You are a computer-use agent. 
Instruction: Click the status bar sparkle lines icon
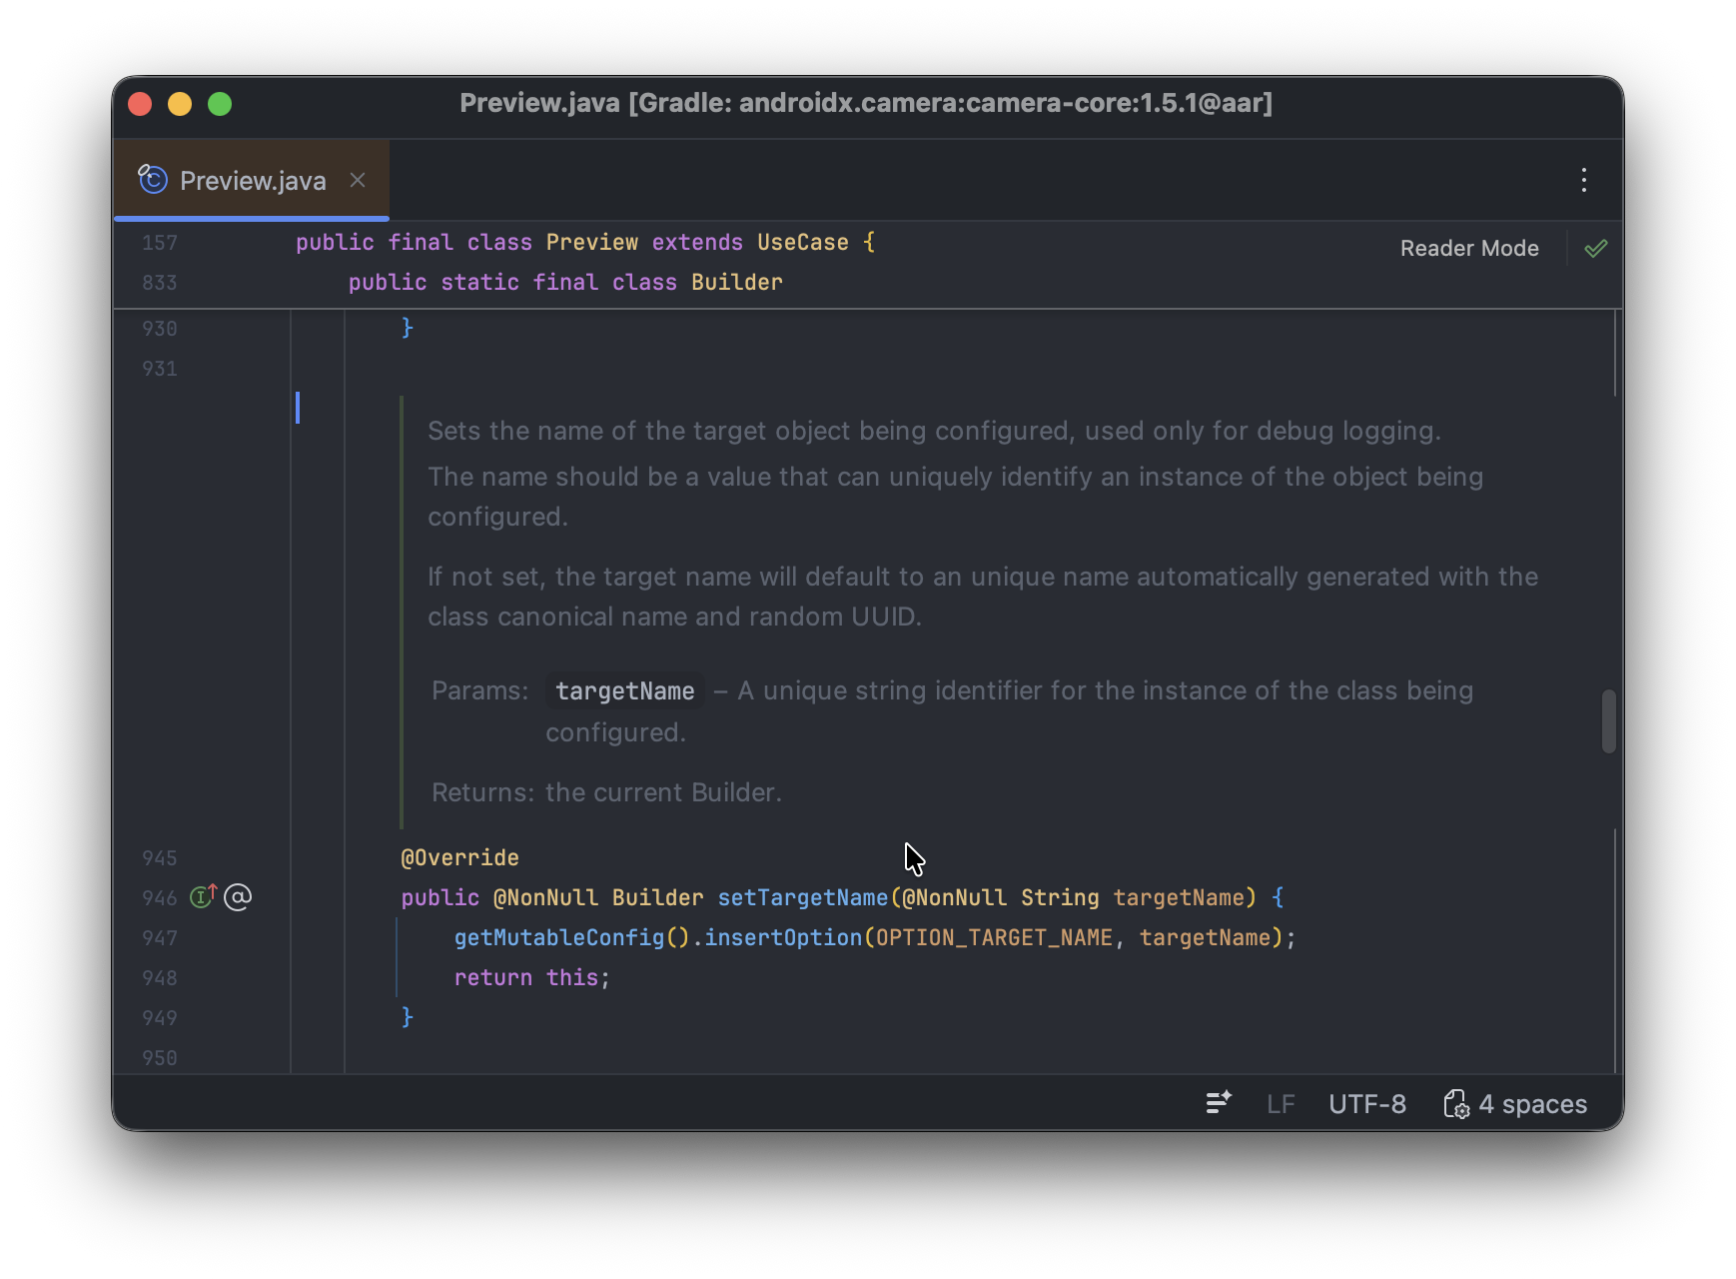[x=1218, y=1103]
